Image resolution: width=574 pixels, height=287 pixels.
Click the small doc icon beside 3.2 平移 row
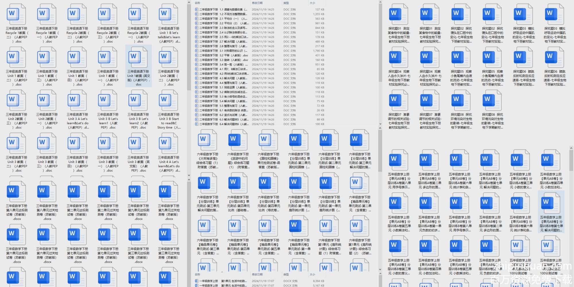coord(197,55)
